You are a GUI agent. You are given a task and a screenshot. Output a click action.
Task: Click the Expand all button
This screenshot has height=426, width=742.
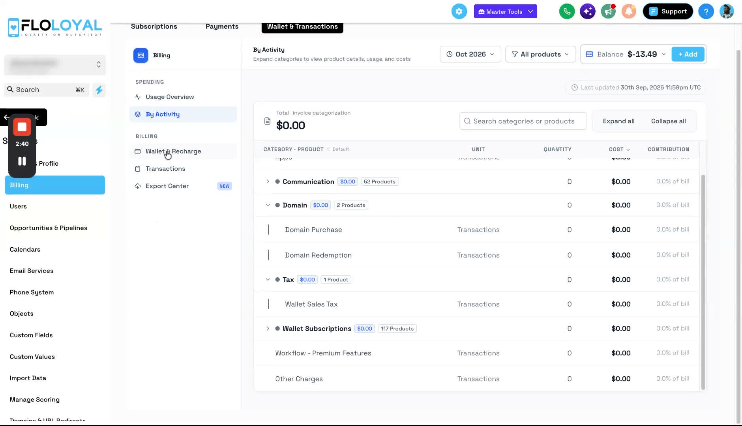pos(618,121)
